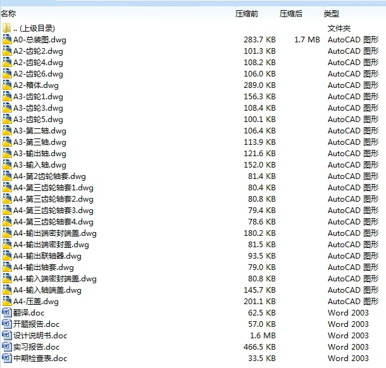
Task: Sort by the 压缩后 column header
Action: tap(290, 13)
